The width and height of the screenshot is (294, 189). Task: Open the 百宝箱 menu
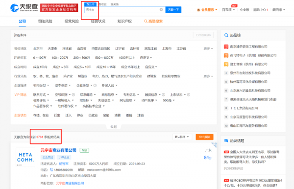228,10
